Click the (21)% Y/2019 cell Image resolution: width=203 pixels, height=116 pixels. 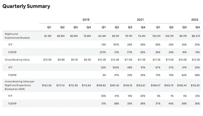pyautogui.click(x=103, y=52)
